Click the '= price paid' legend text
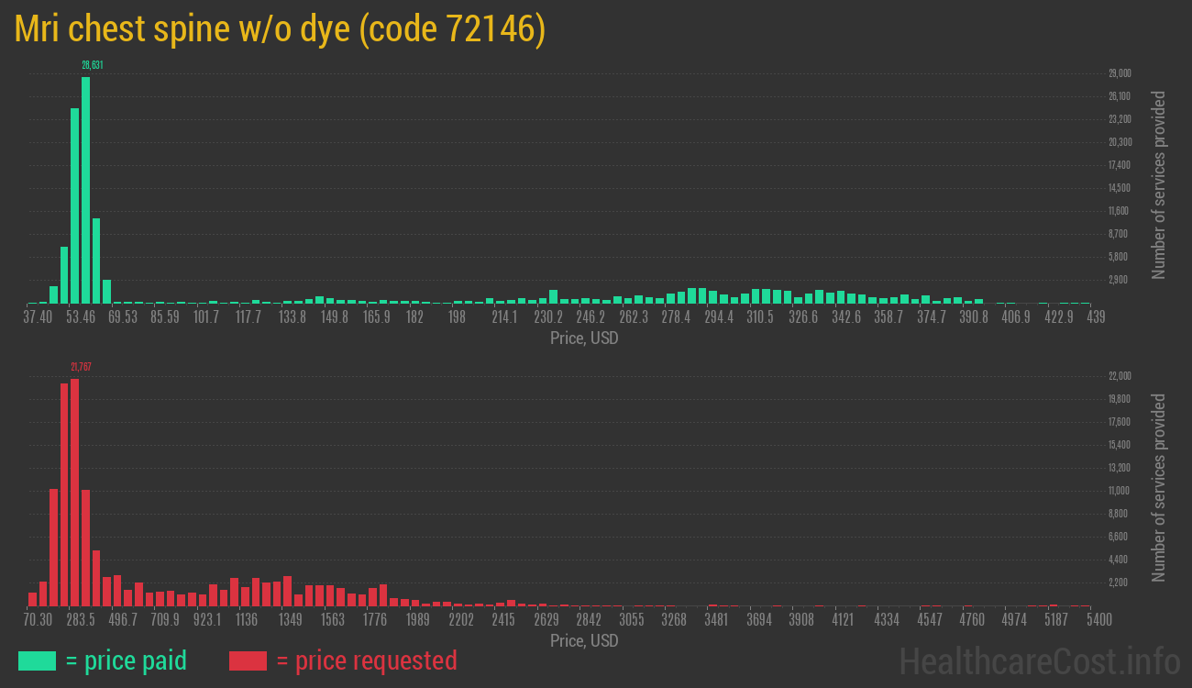 (127, 660)
